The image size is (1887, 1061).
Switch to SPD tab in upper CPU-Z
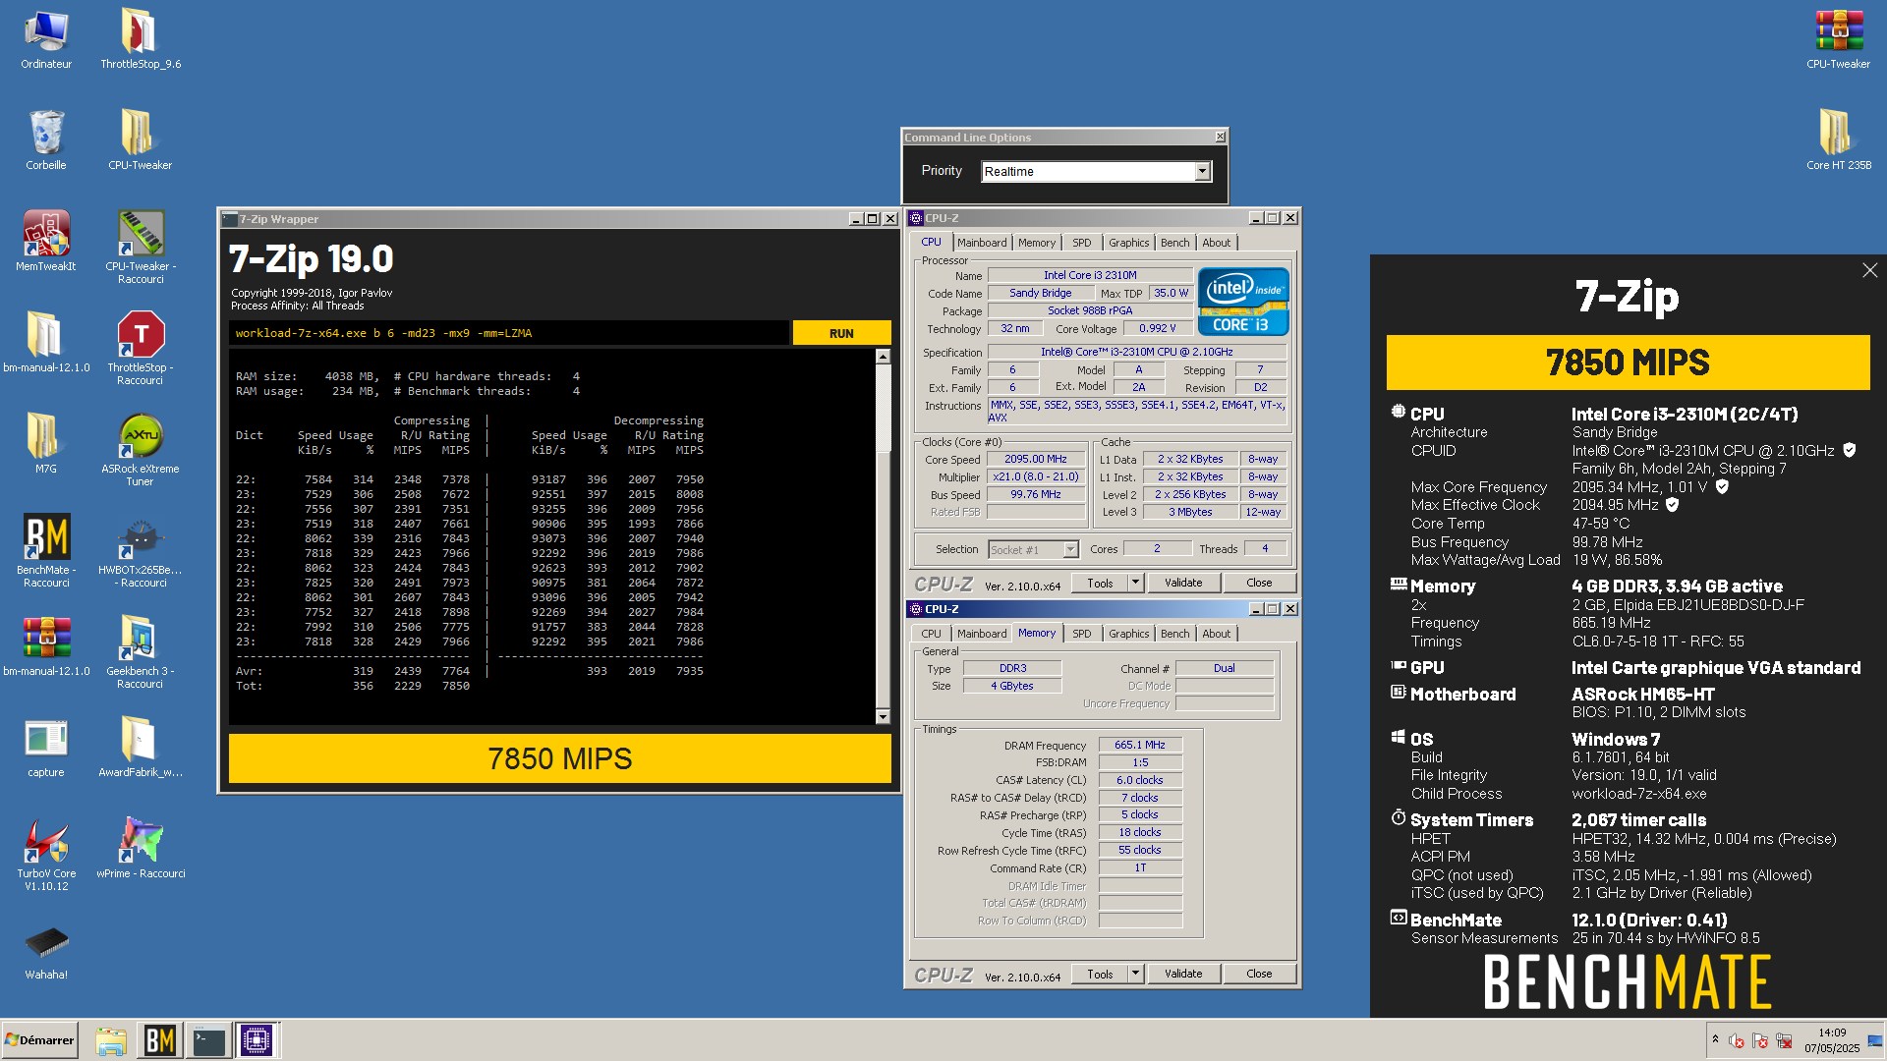pyautogui.click(x=1081, y=243)
